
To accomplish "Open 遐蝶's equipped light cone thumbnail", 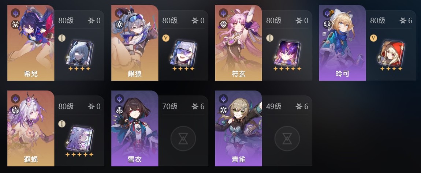I will tap(79, 139).
